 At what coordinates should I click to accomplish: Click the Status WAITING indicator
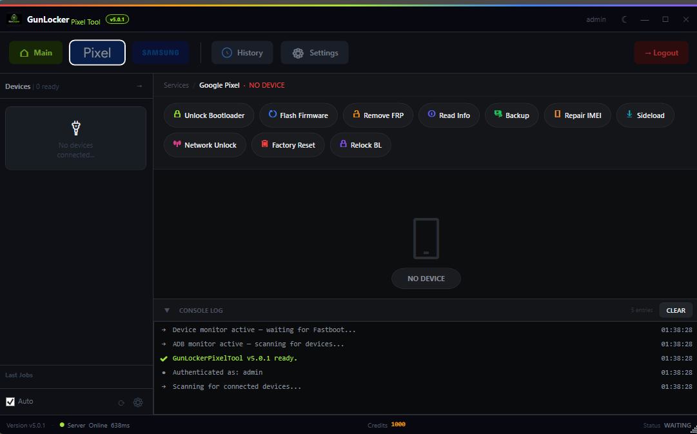[x=667, y=425]
